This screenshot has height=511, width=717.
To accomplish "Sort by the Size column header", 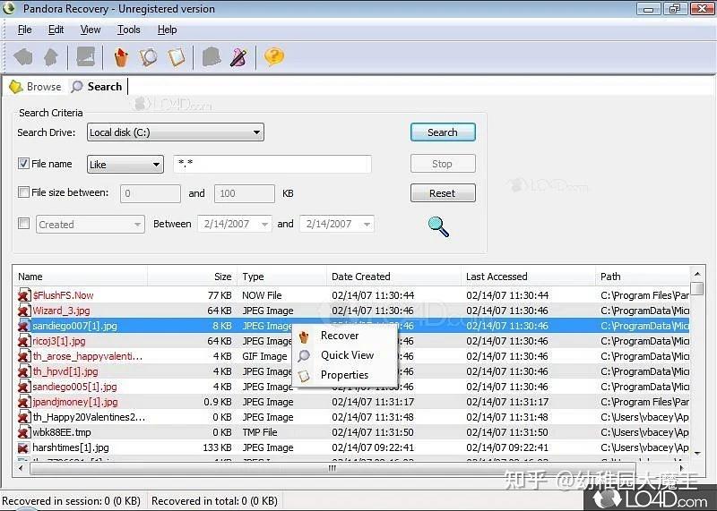I will pyautogui.click(x=192, y=277).
